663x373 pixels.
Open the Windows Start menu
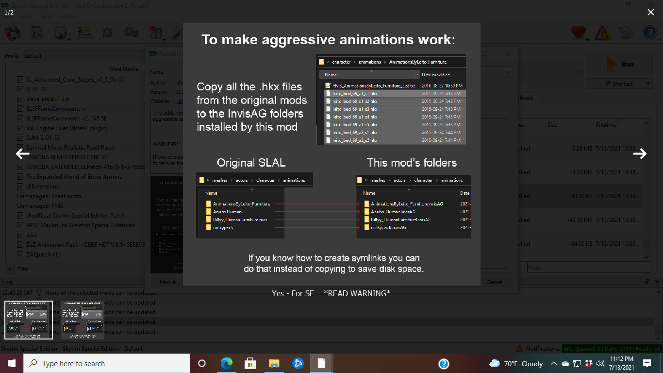[12, 363]
